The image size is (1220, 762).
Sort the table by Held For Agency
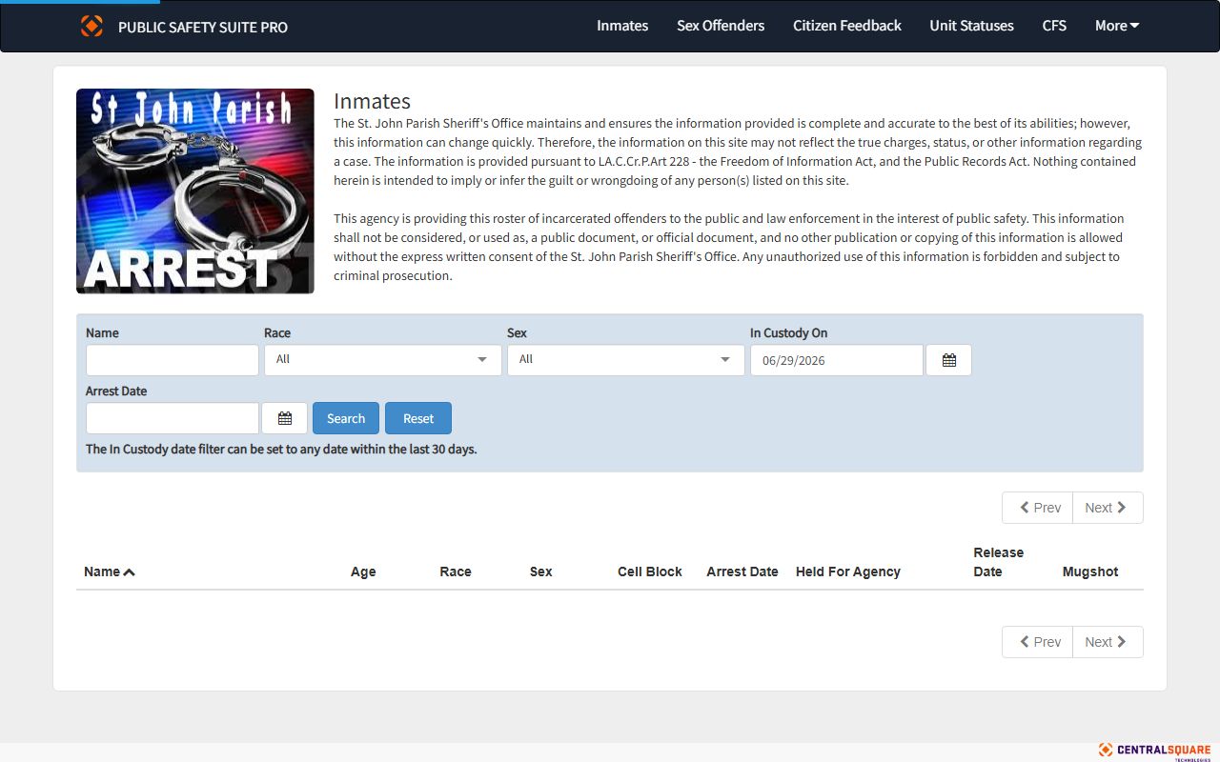[x=848, y=571]
